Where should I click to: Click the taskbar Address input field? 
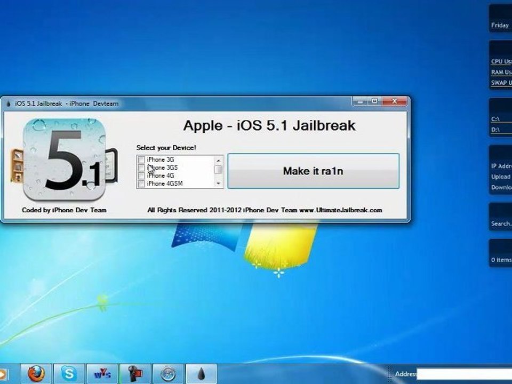click(464, 374)
